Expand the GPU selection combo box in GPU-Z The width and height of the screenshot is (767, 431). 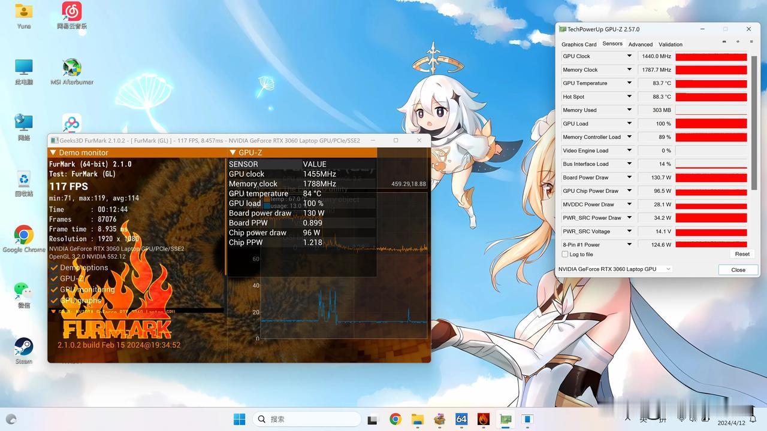point(615,269)
